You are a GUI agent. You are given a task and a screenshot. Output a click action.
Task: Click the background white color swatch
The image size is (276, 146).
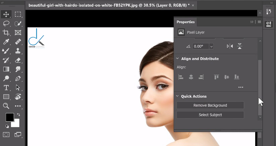tap(16, 124)
